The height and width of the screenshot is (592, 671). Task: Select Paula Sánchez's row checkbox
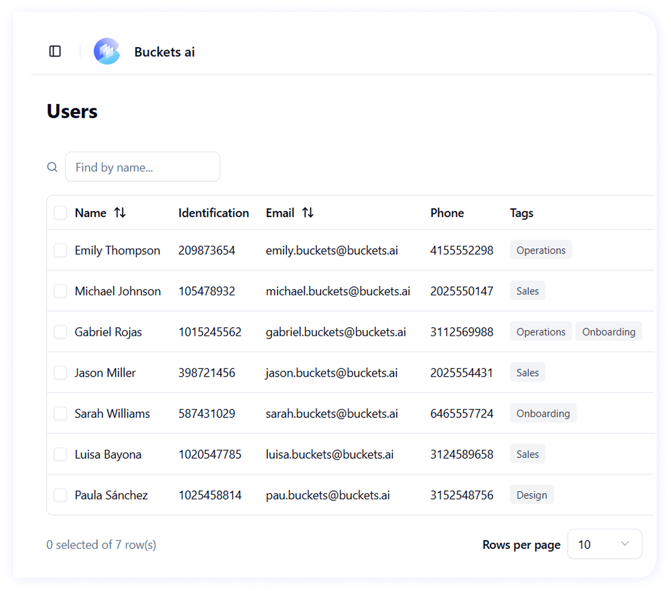click(60, 495)
